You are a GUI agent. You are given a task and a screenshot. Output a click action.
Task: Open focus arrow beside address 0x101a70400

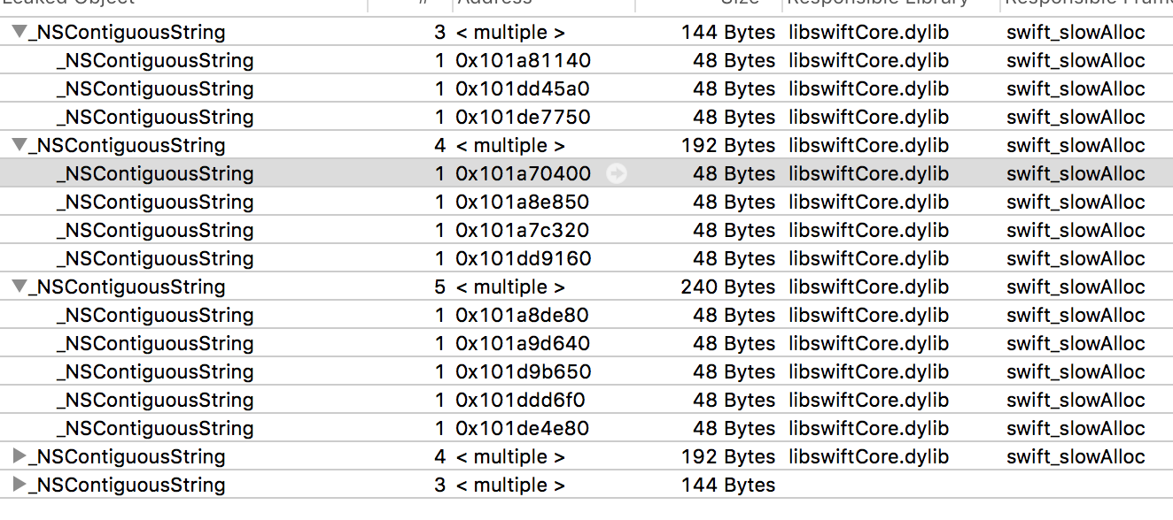(617, 174)
